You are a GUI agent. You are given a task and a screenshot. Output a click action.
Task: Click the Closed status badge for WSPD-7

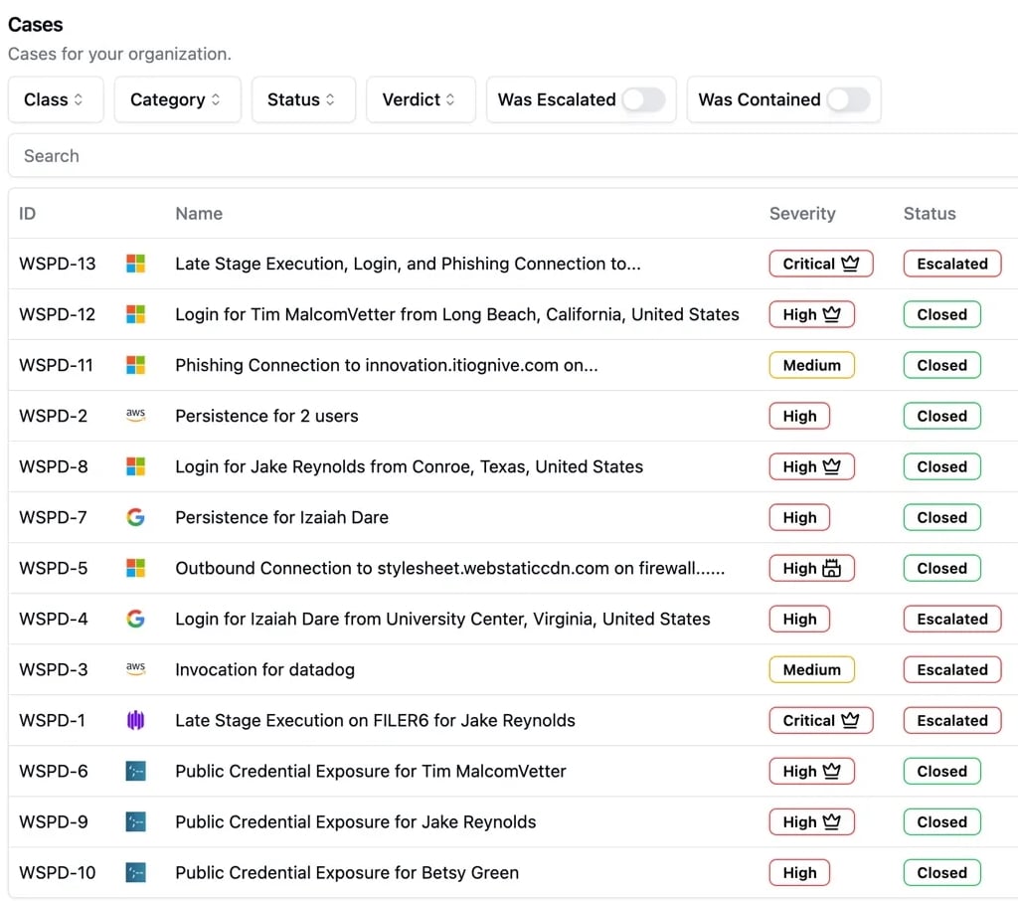click(x=942, y=517)
